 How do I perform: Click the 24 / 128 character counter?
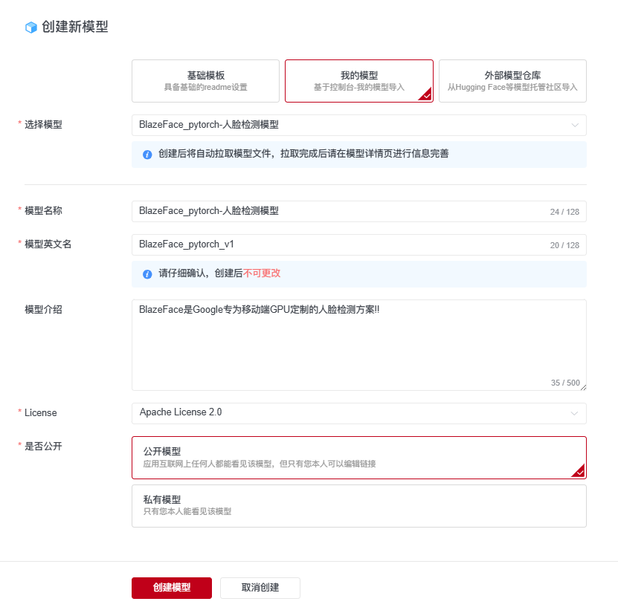566,211
